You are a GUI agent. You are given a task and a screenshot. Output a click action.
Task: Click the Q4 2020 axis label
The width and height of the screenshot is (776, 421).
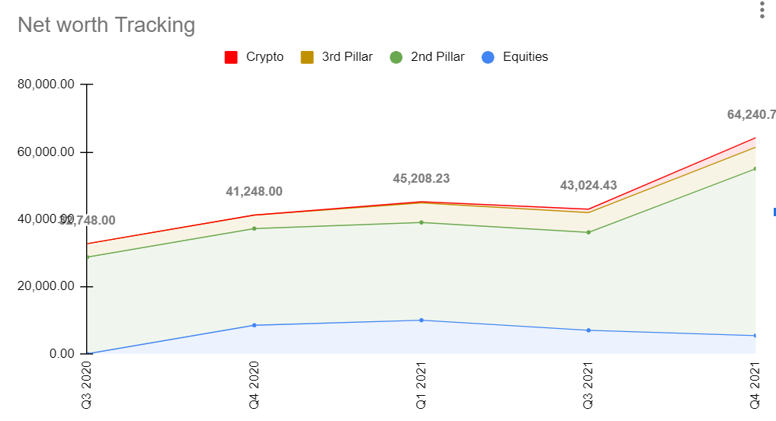(254, 384)
